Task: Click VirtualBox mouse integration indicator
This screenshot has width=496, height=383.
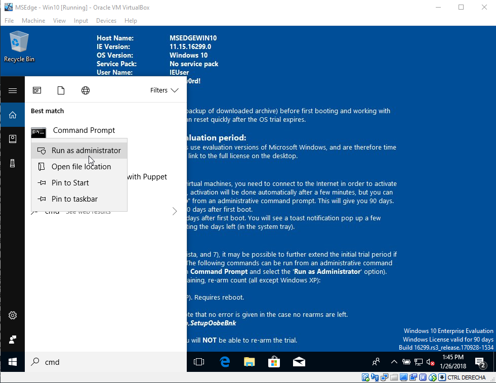Action: click(433, 377)
